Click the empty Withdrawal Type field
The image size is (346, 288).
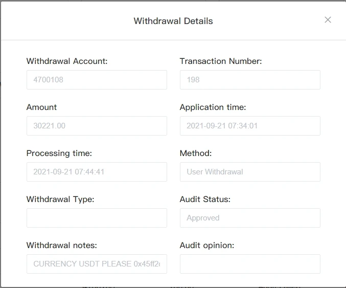tap(97, 218)
